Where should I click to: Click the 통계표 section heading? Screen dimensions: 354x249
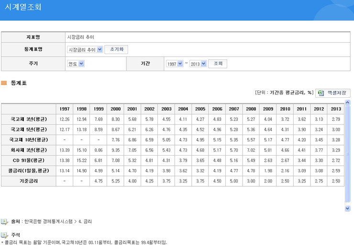(19, 83)
